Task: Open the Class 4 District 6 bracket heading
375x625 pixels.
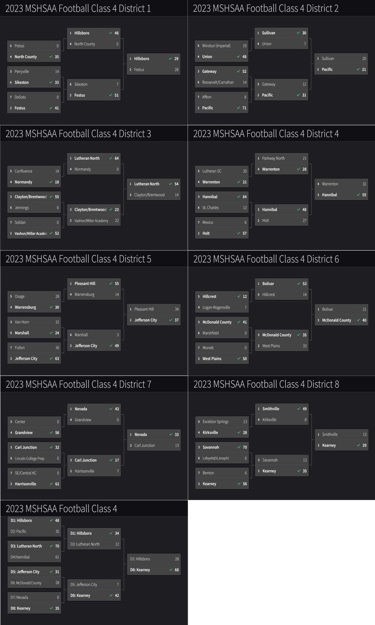Action: click(266, 259)
